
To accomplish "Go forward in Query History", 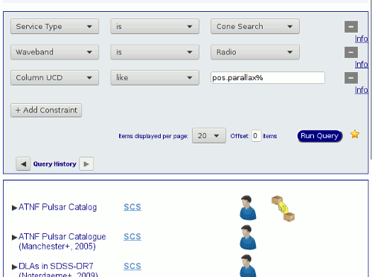I will (x=86, y=164).
